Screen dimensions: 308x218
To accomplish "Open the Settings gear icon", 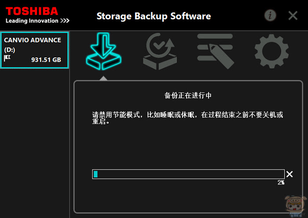I will [x=271, y=51].
